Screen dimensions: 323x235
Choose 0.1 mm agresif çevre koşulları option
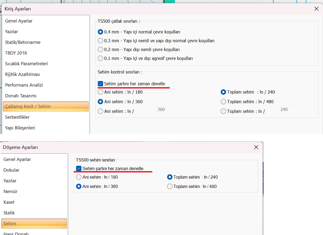[x=100, y=58]
